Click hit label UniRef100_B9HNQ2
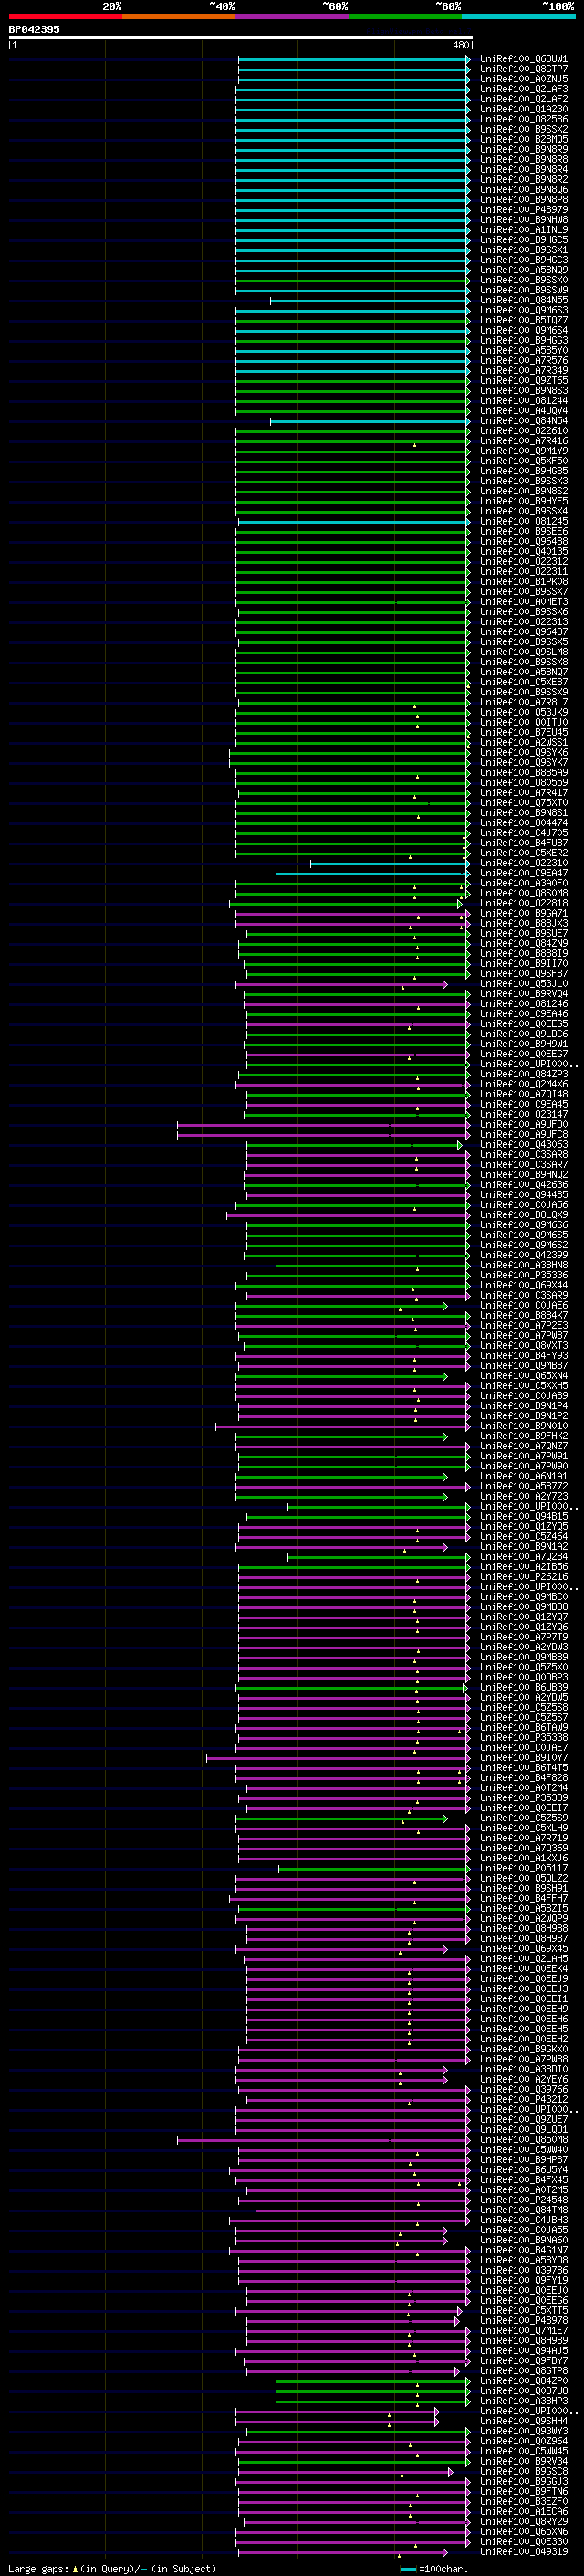Viewport: 584px width, 2576px height. tap(524, 1175)
